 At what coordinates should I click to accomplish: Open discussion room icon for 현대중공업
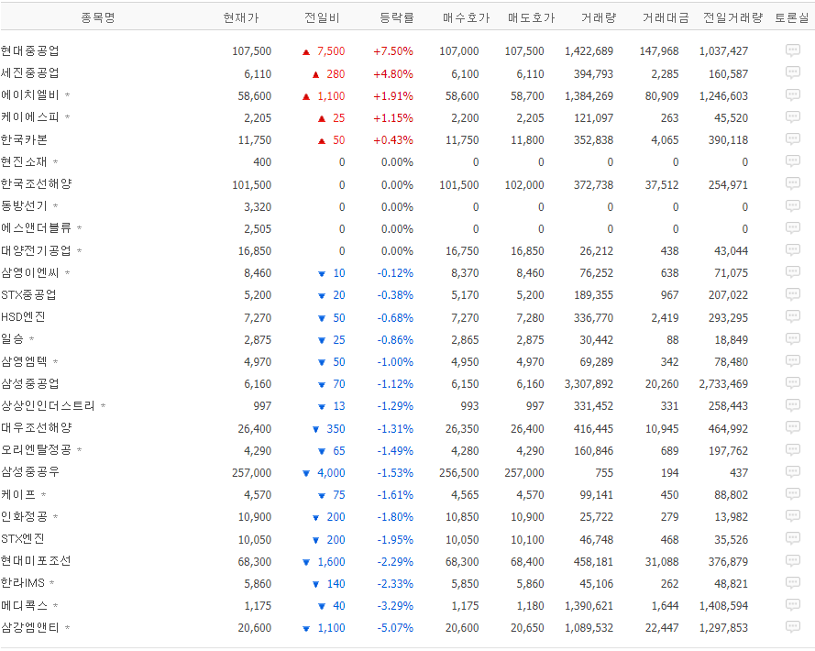[x=793, y=50]
